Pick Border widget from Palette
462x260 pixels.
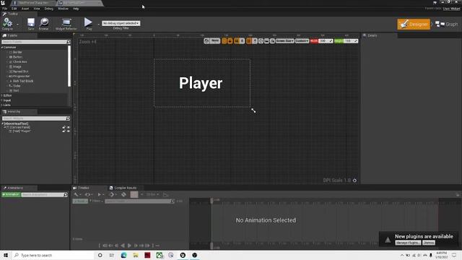tap(17, 52)
